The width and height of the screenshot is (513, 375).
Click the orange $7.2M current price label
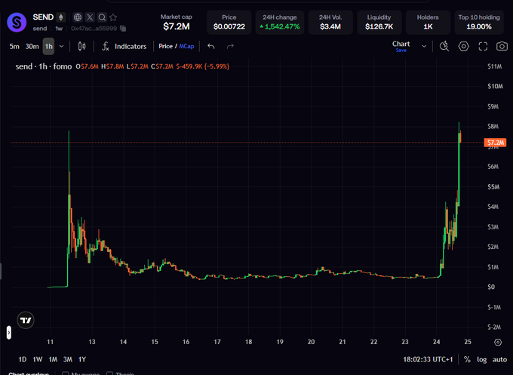pyautogui.click(x=496, y=143)
